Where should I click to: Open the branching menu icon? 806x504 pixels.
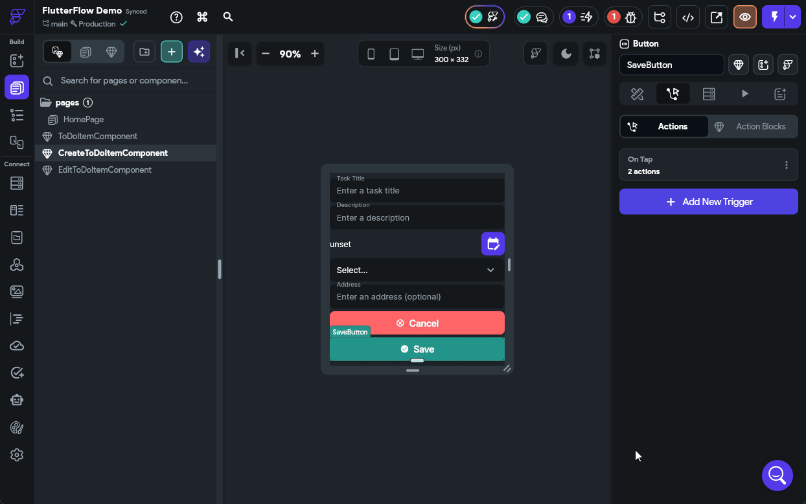pos(660,17)
